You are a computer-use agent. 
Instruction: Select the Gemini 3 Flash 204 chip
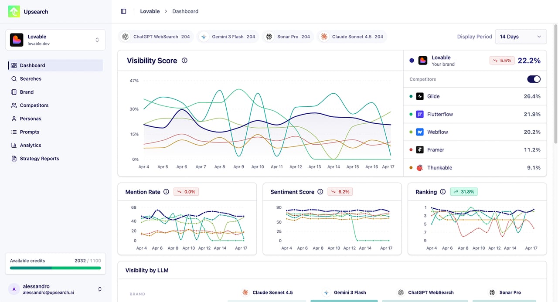point(228,37)
